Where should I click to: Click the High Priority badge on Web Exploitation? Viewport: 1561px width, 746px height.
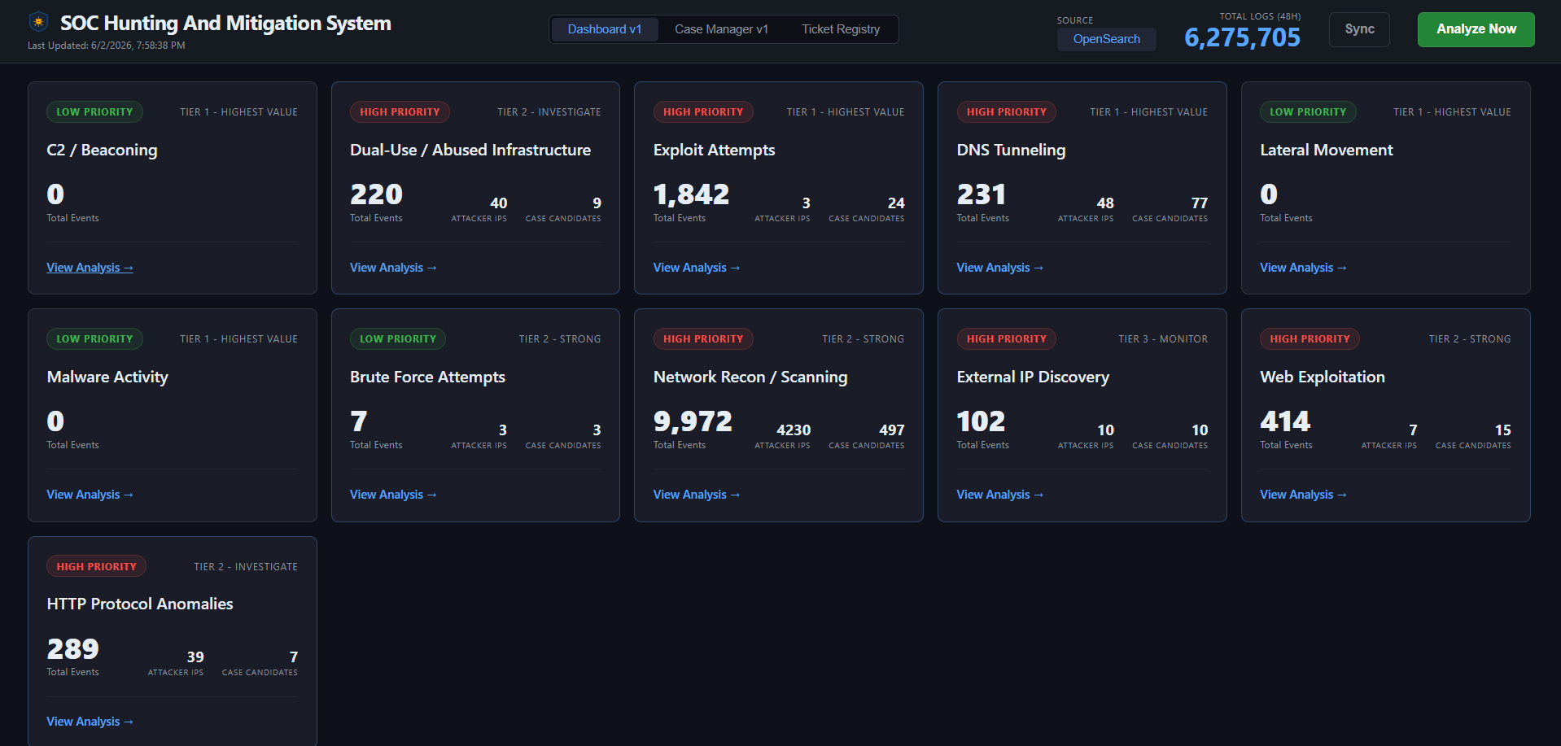[1310, 339]
